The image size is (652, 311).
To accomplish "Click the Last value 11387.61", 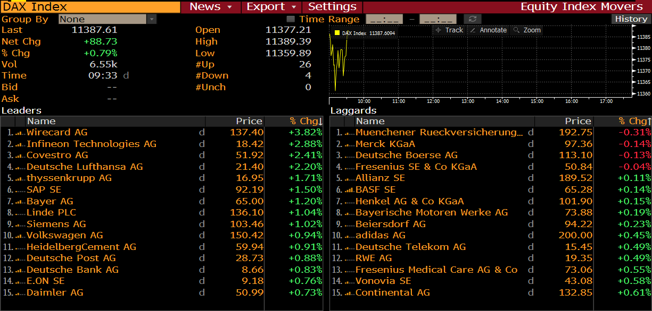I will coord(94,30).
